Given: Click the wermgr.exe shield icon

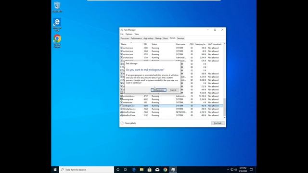Looking at the screenshot, I should point(122,99).
